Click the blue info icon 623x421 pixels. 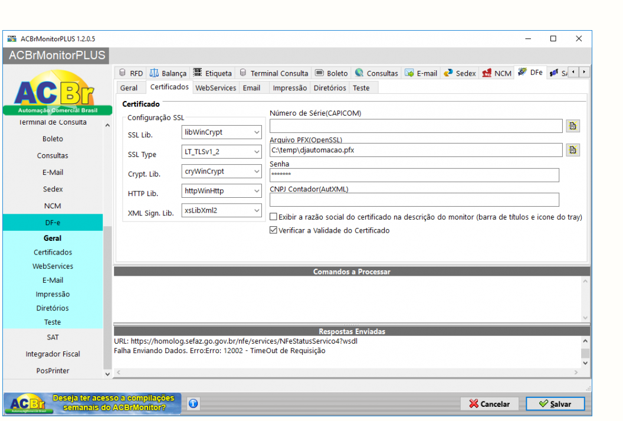tap(193, 403)
